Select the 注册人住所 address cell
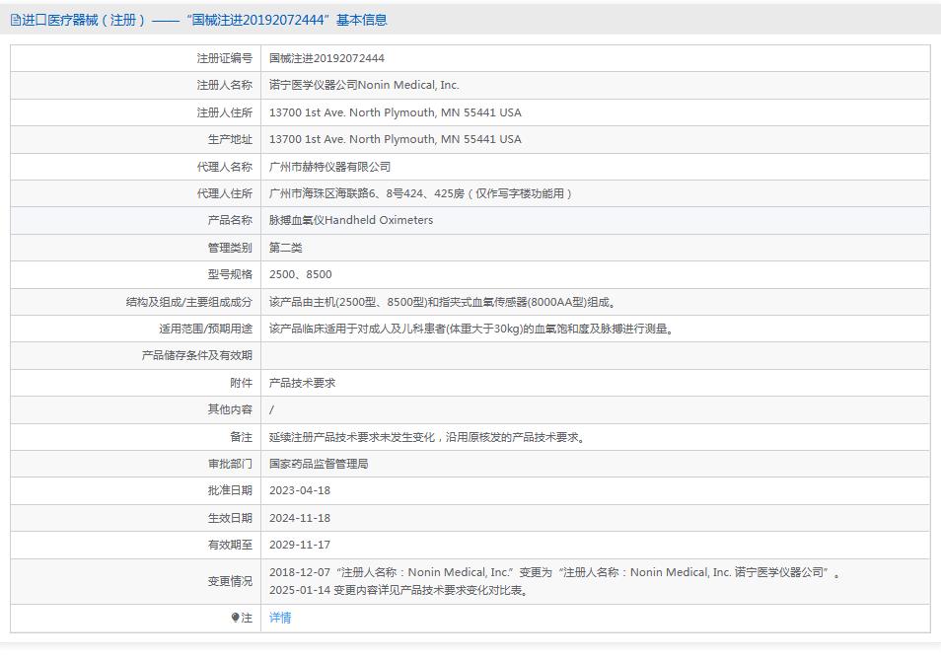The height and width of the screenshot is (661, 941). point(396,111)
